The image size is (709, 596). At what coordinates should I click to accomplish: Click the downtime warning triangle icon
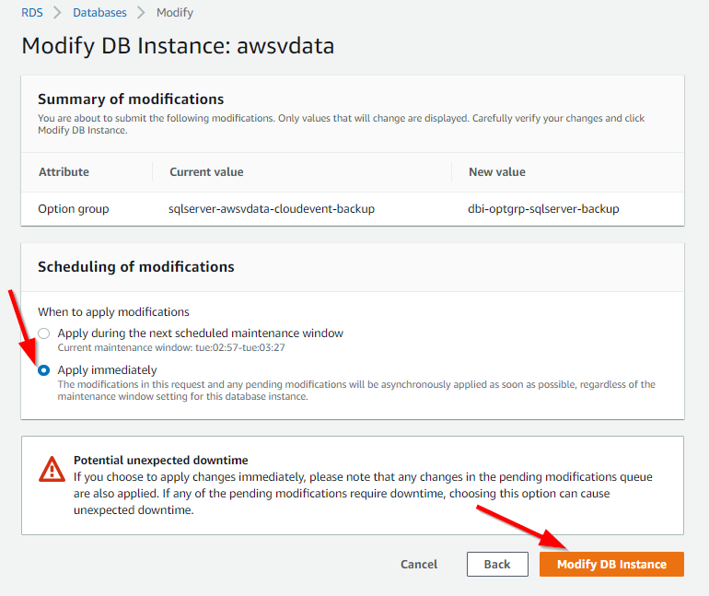point(52,469)
